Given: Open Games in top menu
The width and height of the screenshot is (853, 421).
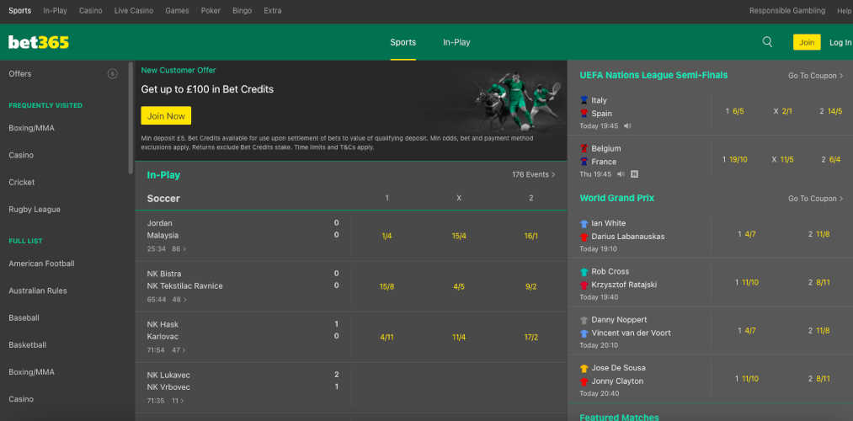Looking at the screenshot, I should [x=177, y=10].
